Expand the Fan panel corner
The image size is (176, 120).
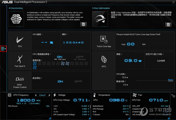pyautogui.click(x=169, y=118)
